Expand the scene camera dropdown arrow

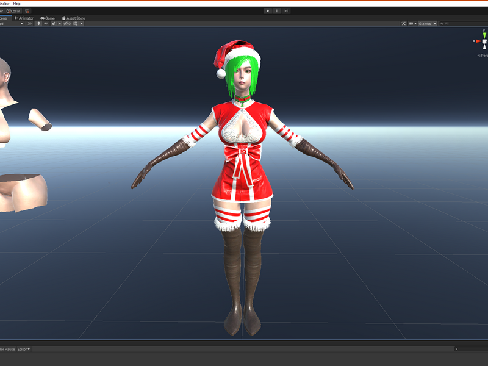coord(415,24)
